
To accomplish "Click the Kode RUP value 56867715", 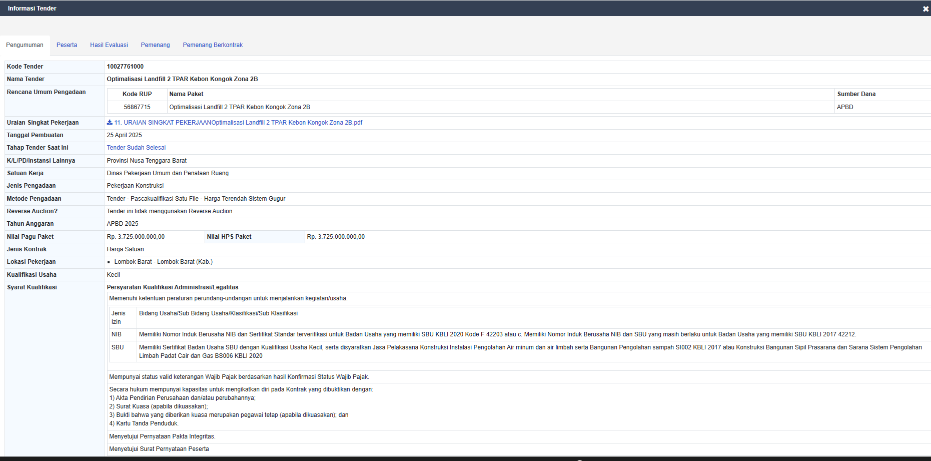I will pyautogui.click(x=137, y=107).
